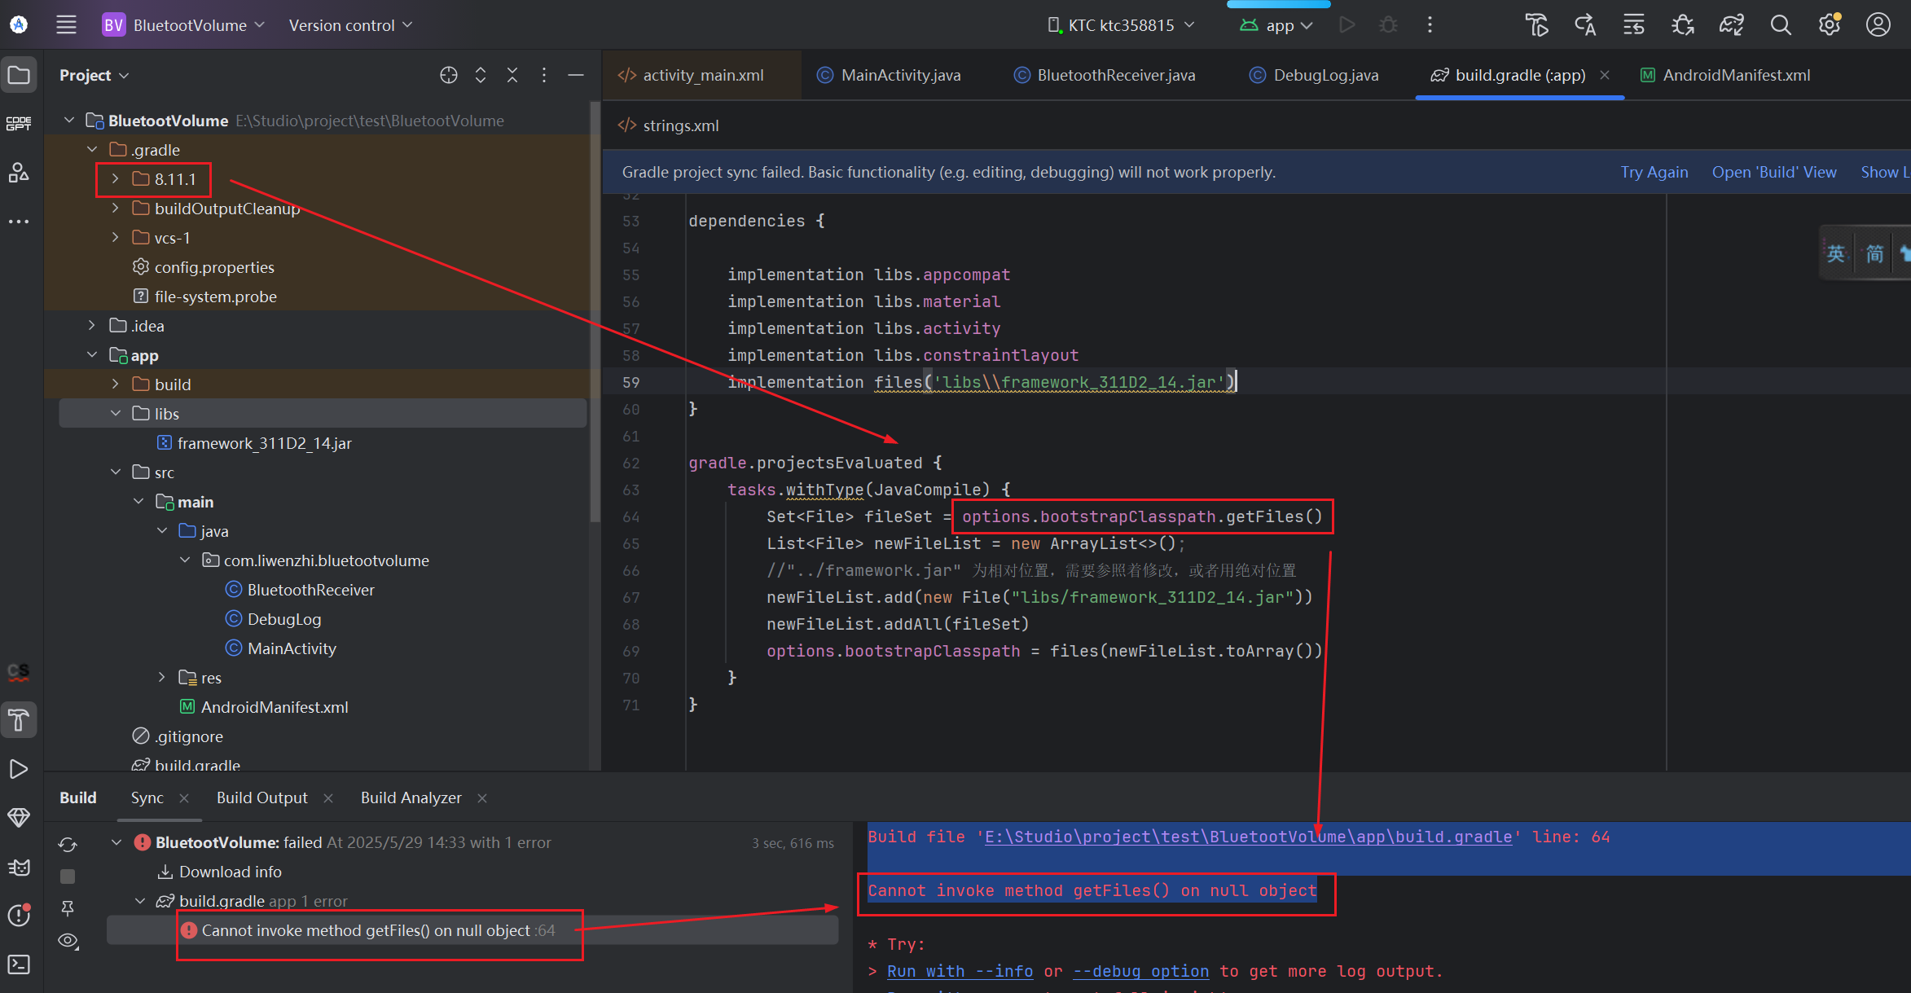The image size is (1911, 993).
Task: Open account profile icon
Action: pyautogui.click(x=1878, y=25)
